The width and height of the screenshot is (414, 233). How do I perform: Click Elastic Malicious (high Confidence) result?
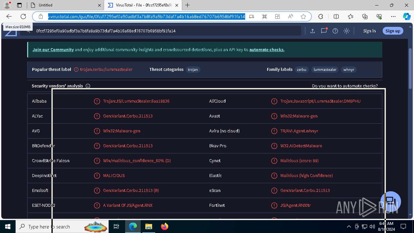click(307, 175)
